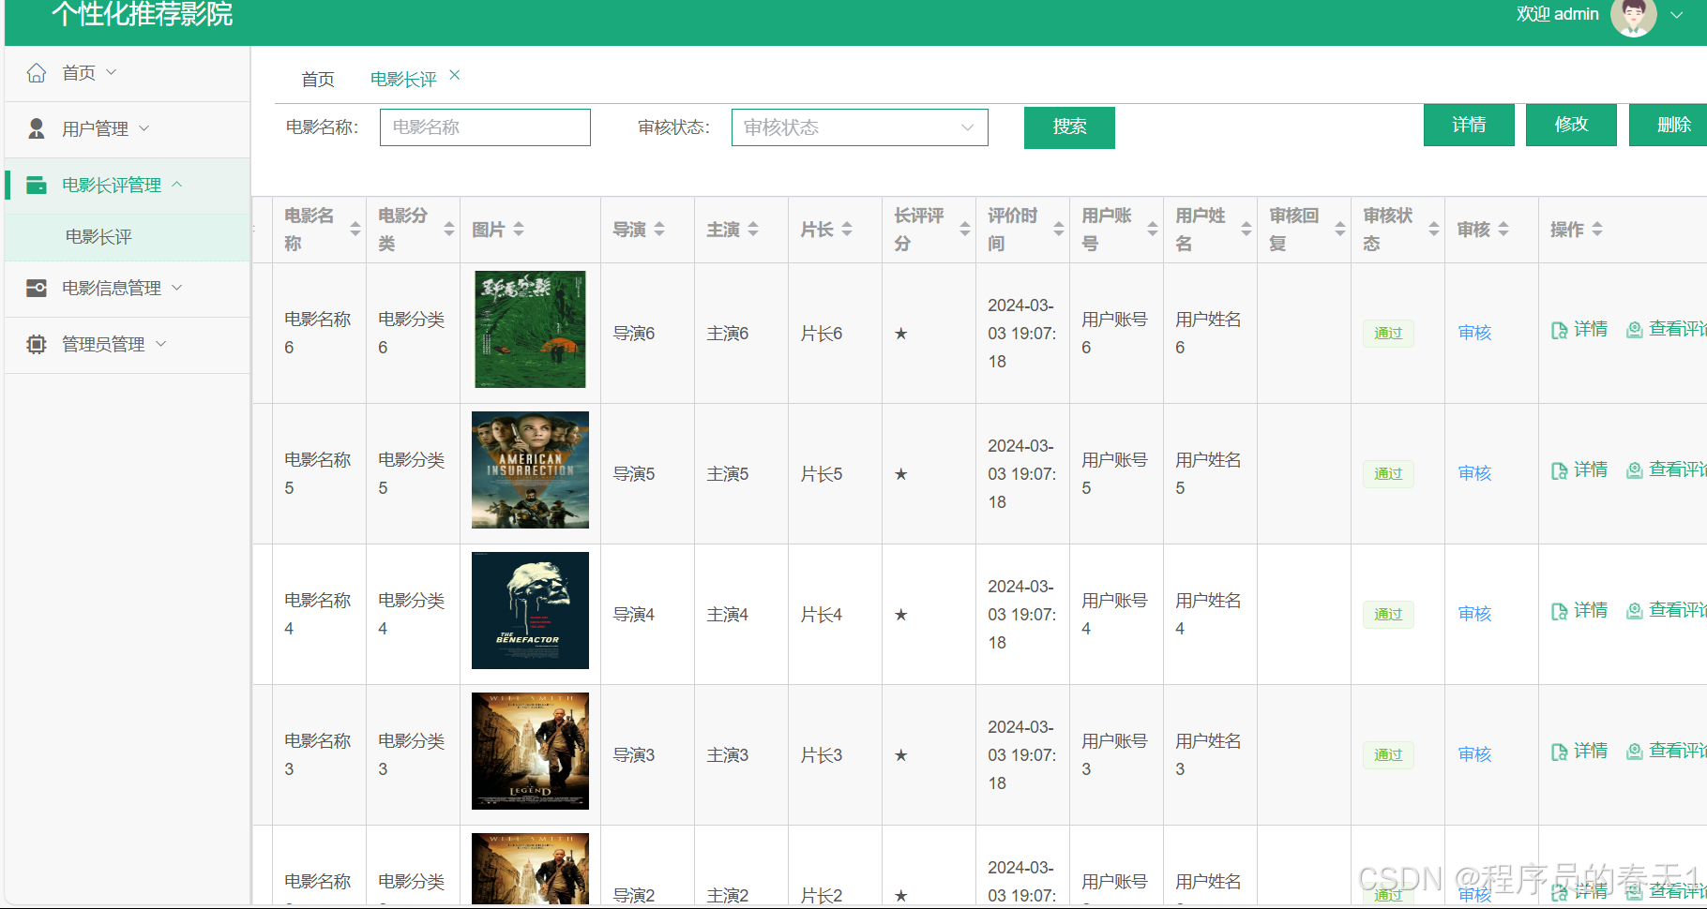Click 审核 link for 电影名称5

pos(1474,473)
